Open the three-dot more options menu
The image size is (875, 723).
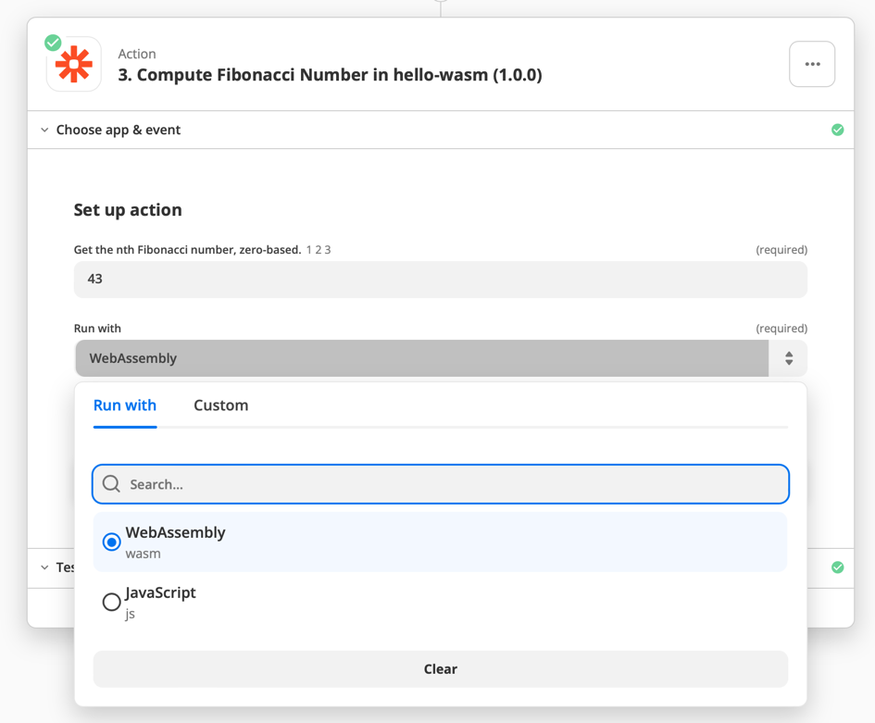click(x=812, y=64)
